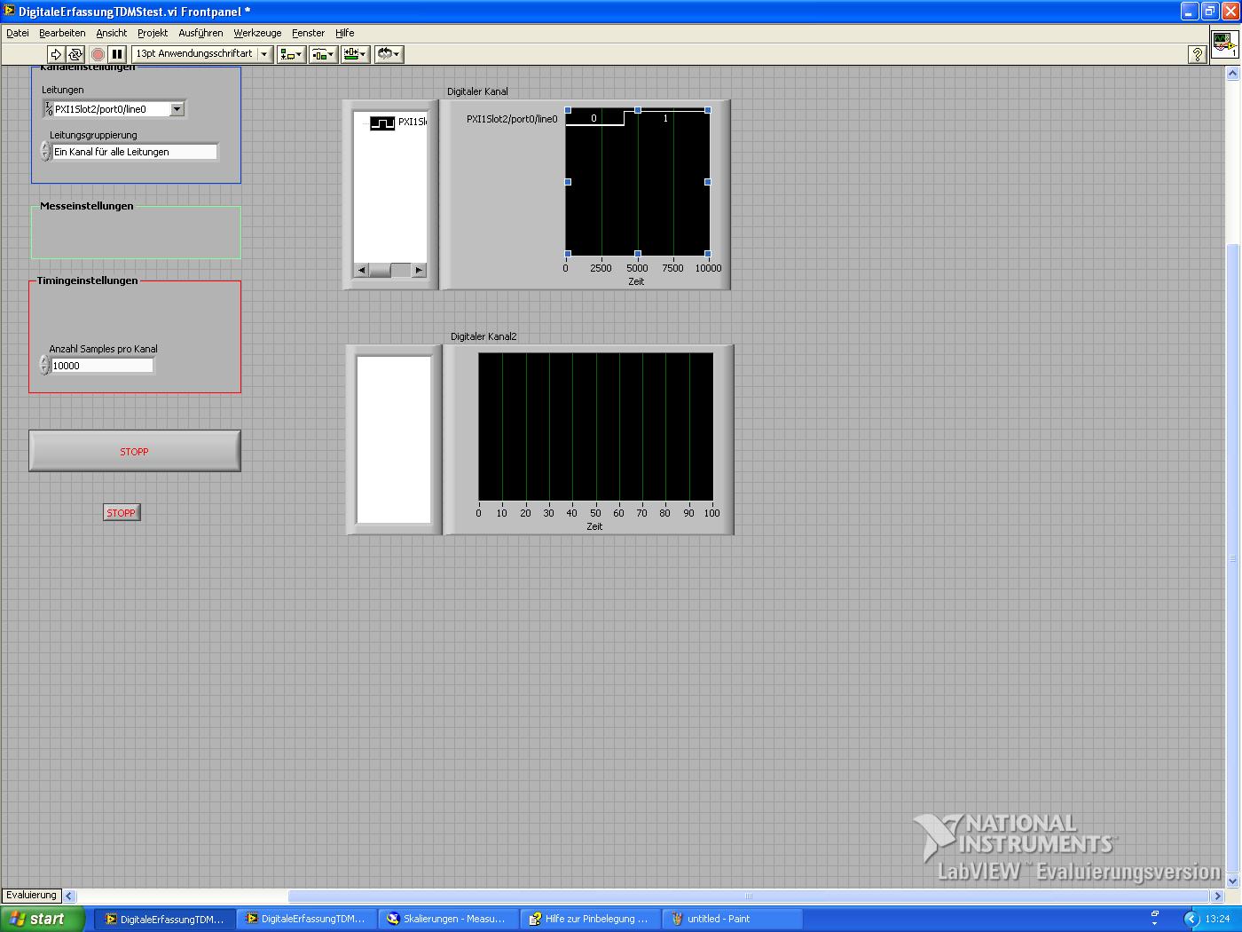This screenshot has height=932, width=1242.
Task: Click the Run Continuously button
Action: point(76,54)
